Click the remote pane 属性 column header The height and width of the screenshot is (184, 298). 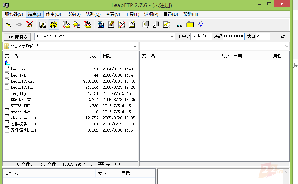280,56
